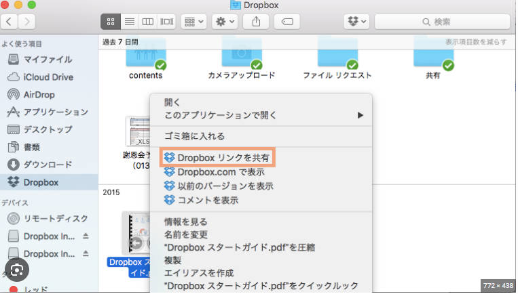Go back with the left chevron button

coord(10,22)
